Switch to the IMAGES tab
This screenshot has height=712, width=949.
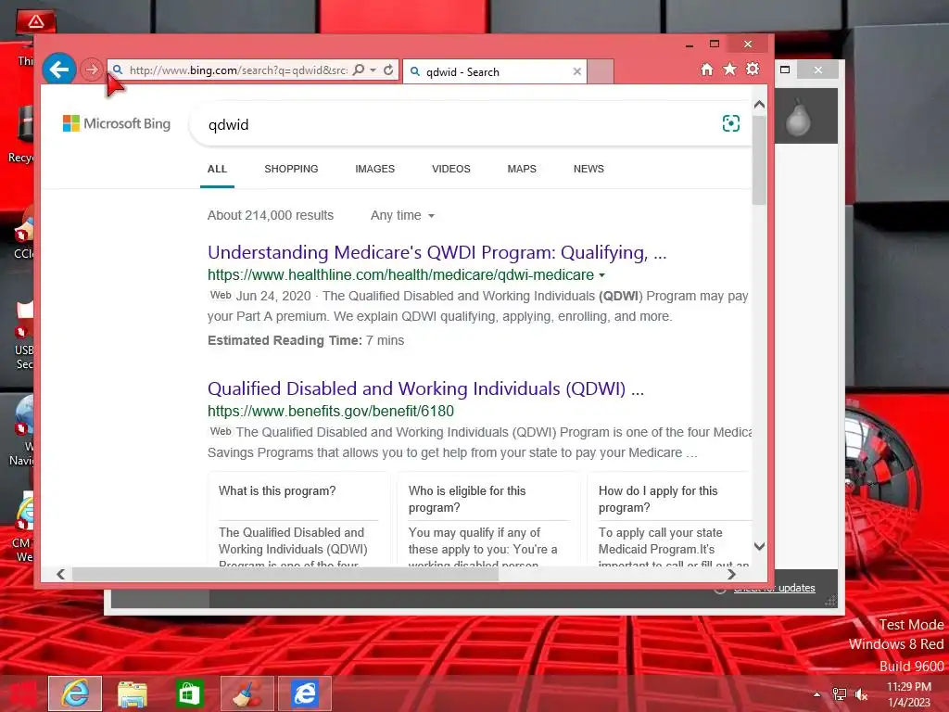coord(374,169)
